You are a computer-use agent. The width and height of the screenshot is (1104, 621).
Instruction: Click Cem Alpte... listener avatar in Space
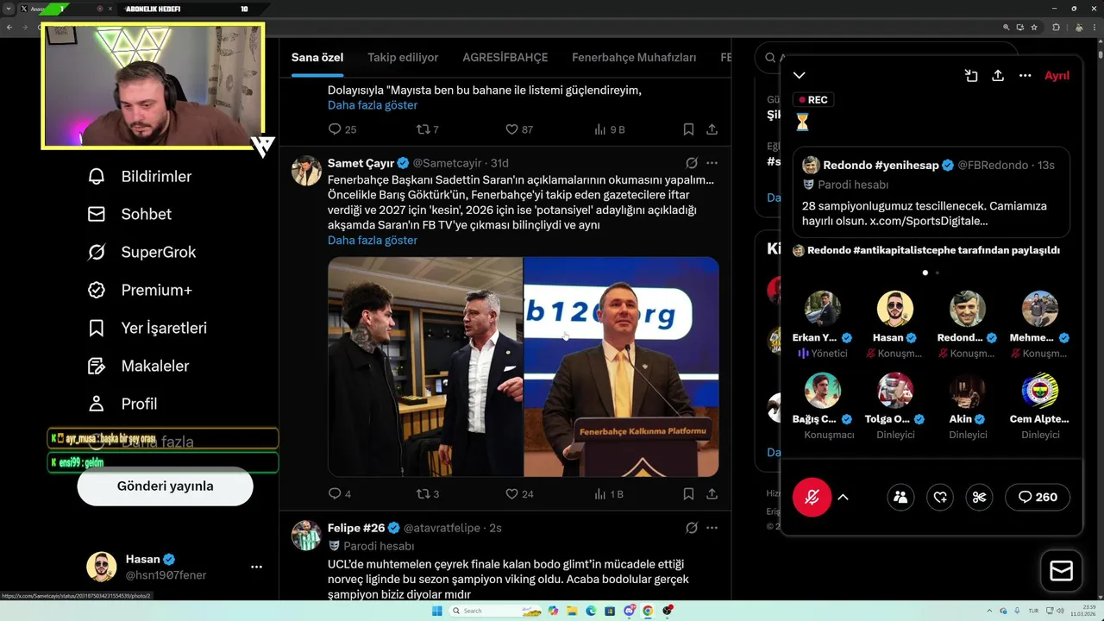point(1040,391)
